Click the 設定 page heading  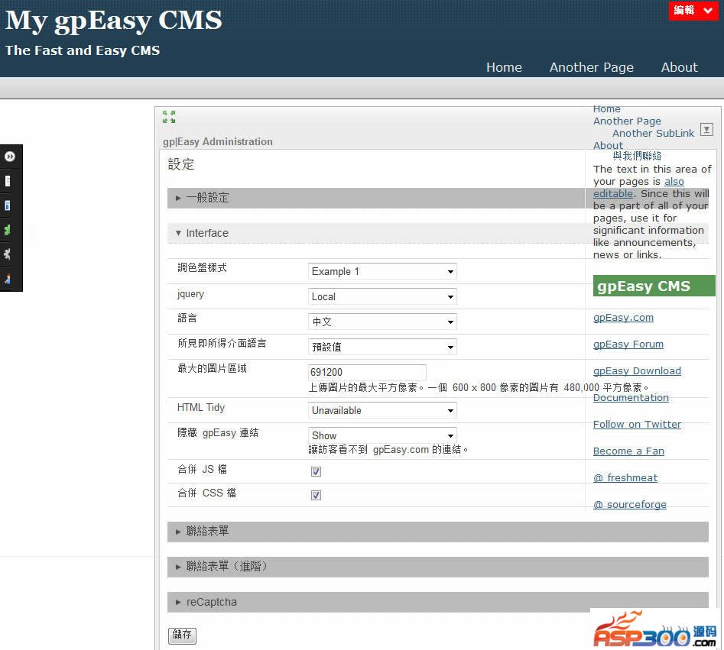181,164
